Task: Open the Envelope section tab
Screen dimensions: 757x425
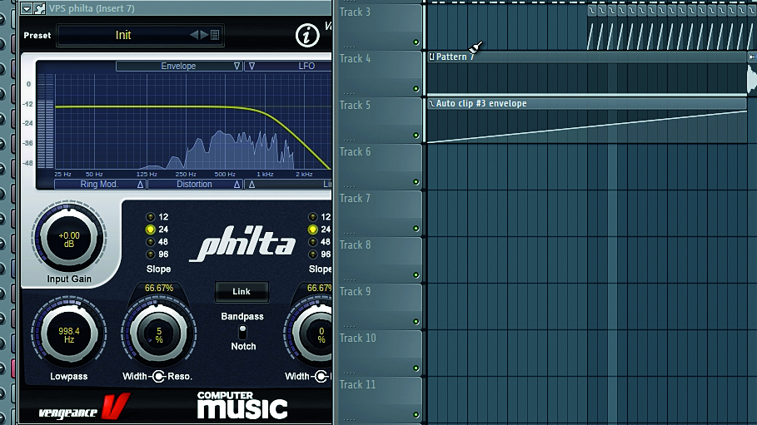Action: point(178,66)
